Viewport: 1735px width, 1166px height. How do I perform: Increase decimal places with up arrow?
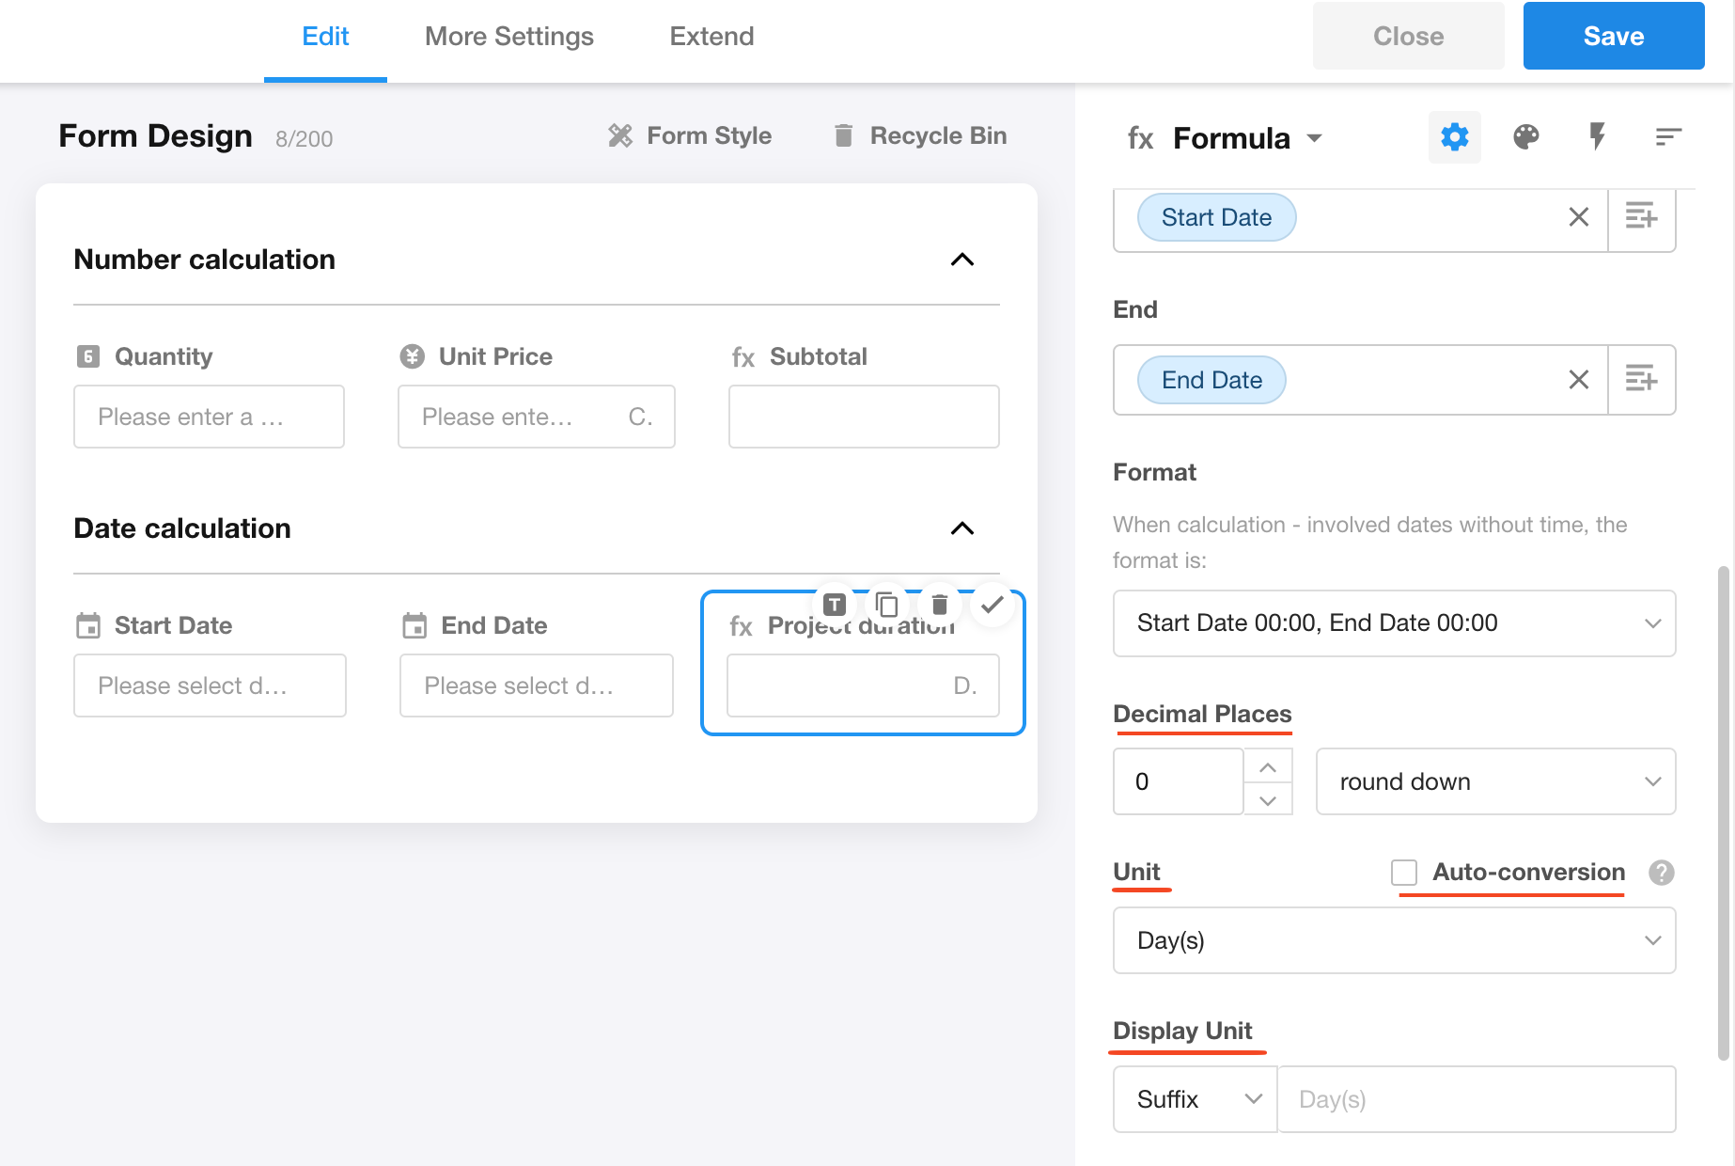click(1268, 767)
